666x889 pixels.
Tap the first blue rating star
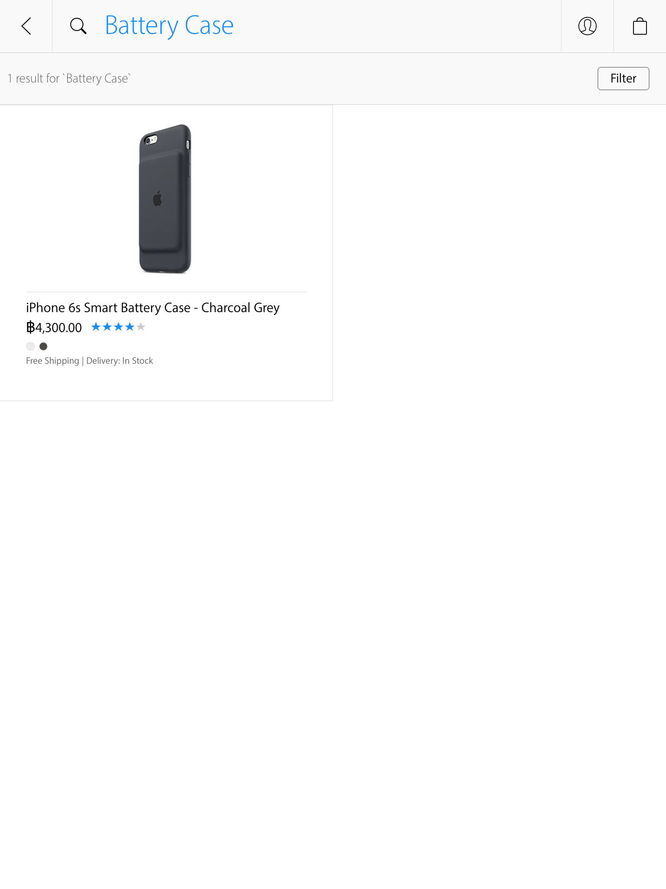[x=96, y=327]
